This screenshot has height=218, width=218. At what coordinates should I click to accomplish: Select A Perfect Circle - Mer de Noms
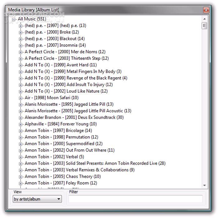point(65,52)
